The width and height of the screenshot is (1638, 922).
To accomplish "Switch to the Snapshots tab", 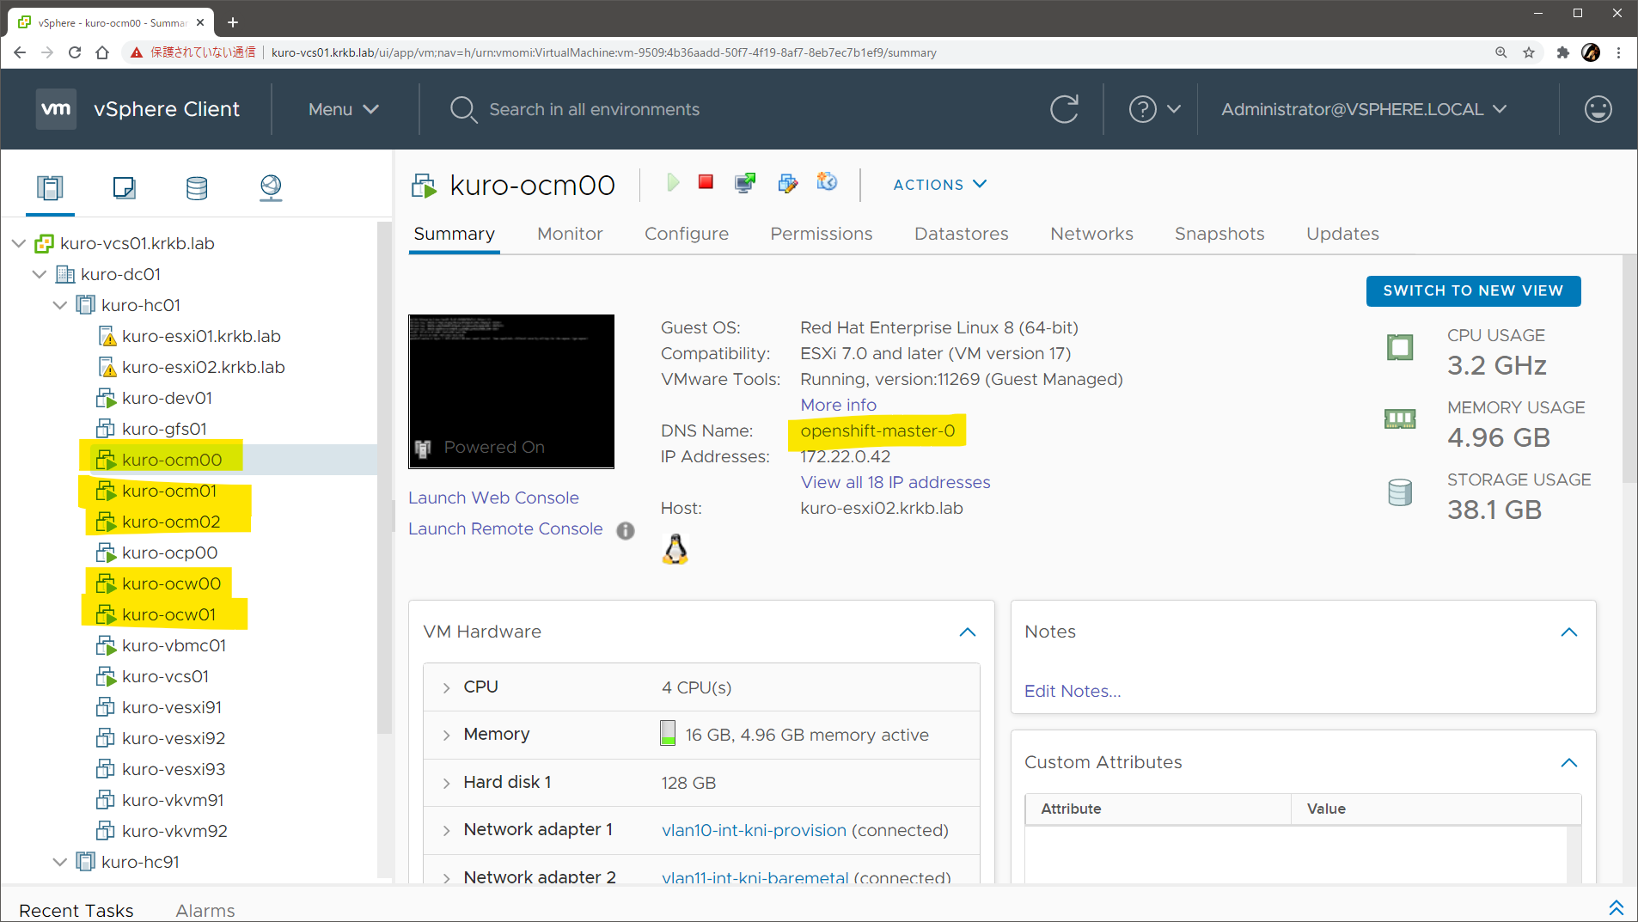I will 1219,234.
